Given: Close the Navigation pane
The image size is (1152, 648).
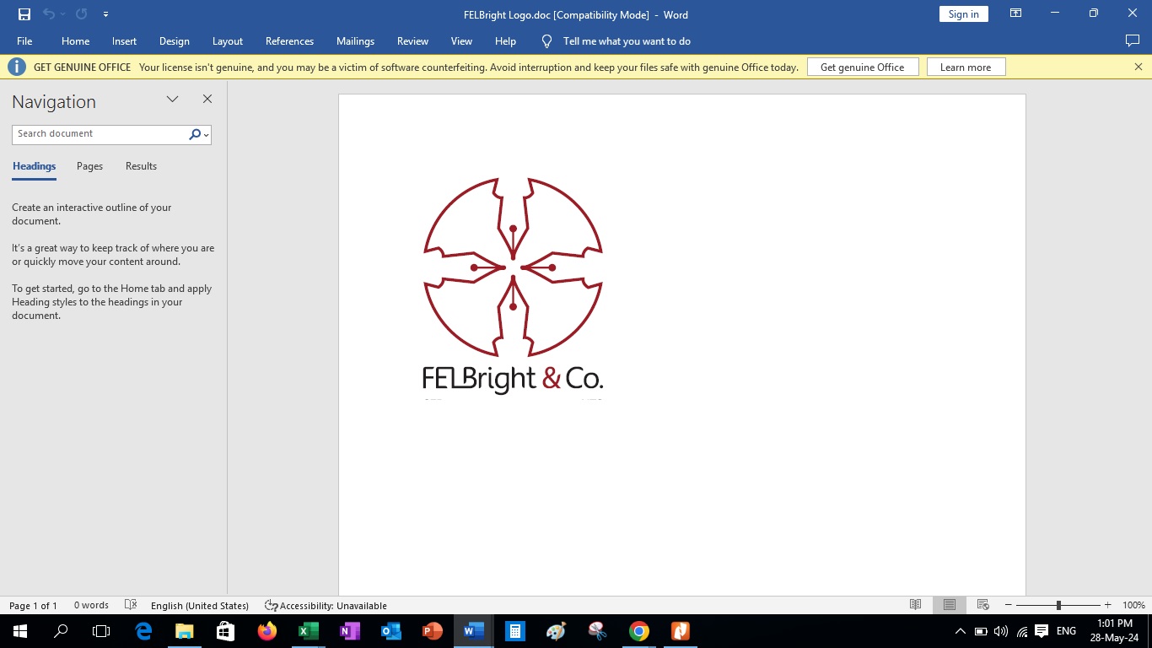Looking at the screenshot, I should [x=207, y=99].
